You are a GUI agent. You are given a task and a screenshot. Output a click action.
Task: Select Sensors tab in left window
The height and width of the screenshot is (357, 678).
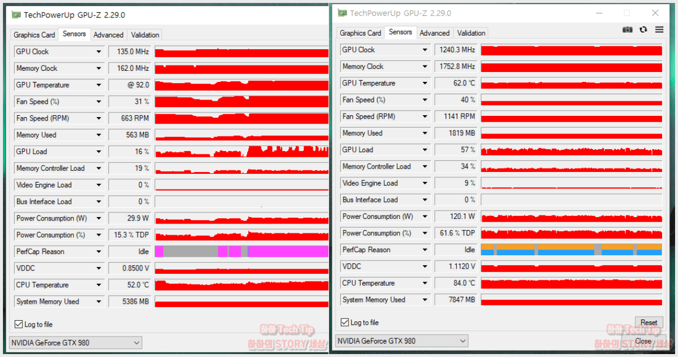click(74, 34)
